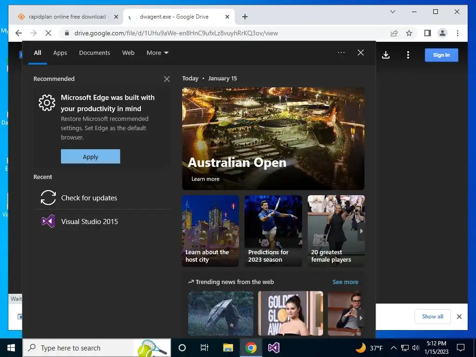Stop loading the page in Chrome
This screenshot has width=476, height=357.
click(48, 33)
